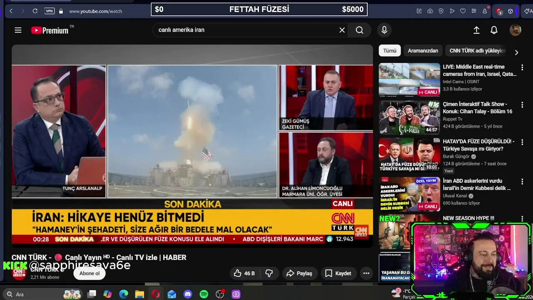Toggle the browser VPN badge
The image size is (533, 300).
pos(50,11)
